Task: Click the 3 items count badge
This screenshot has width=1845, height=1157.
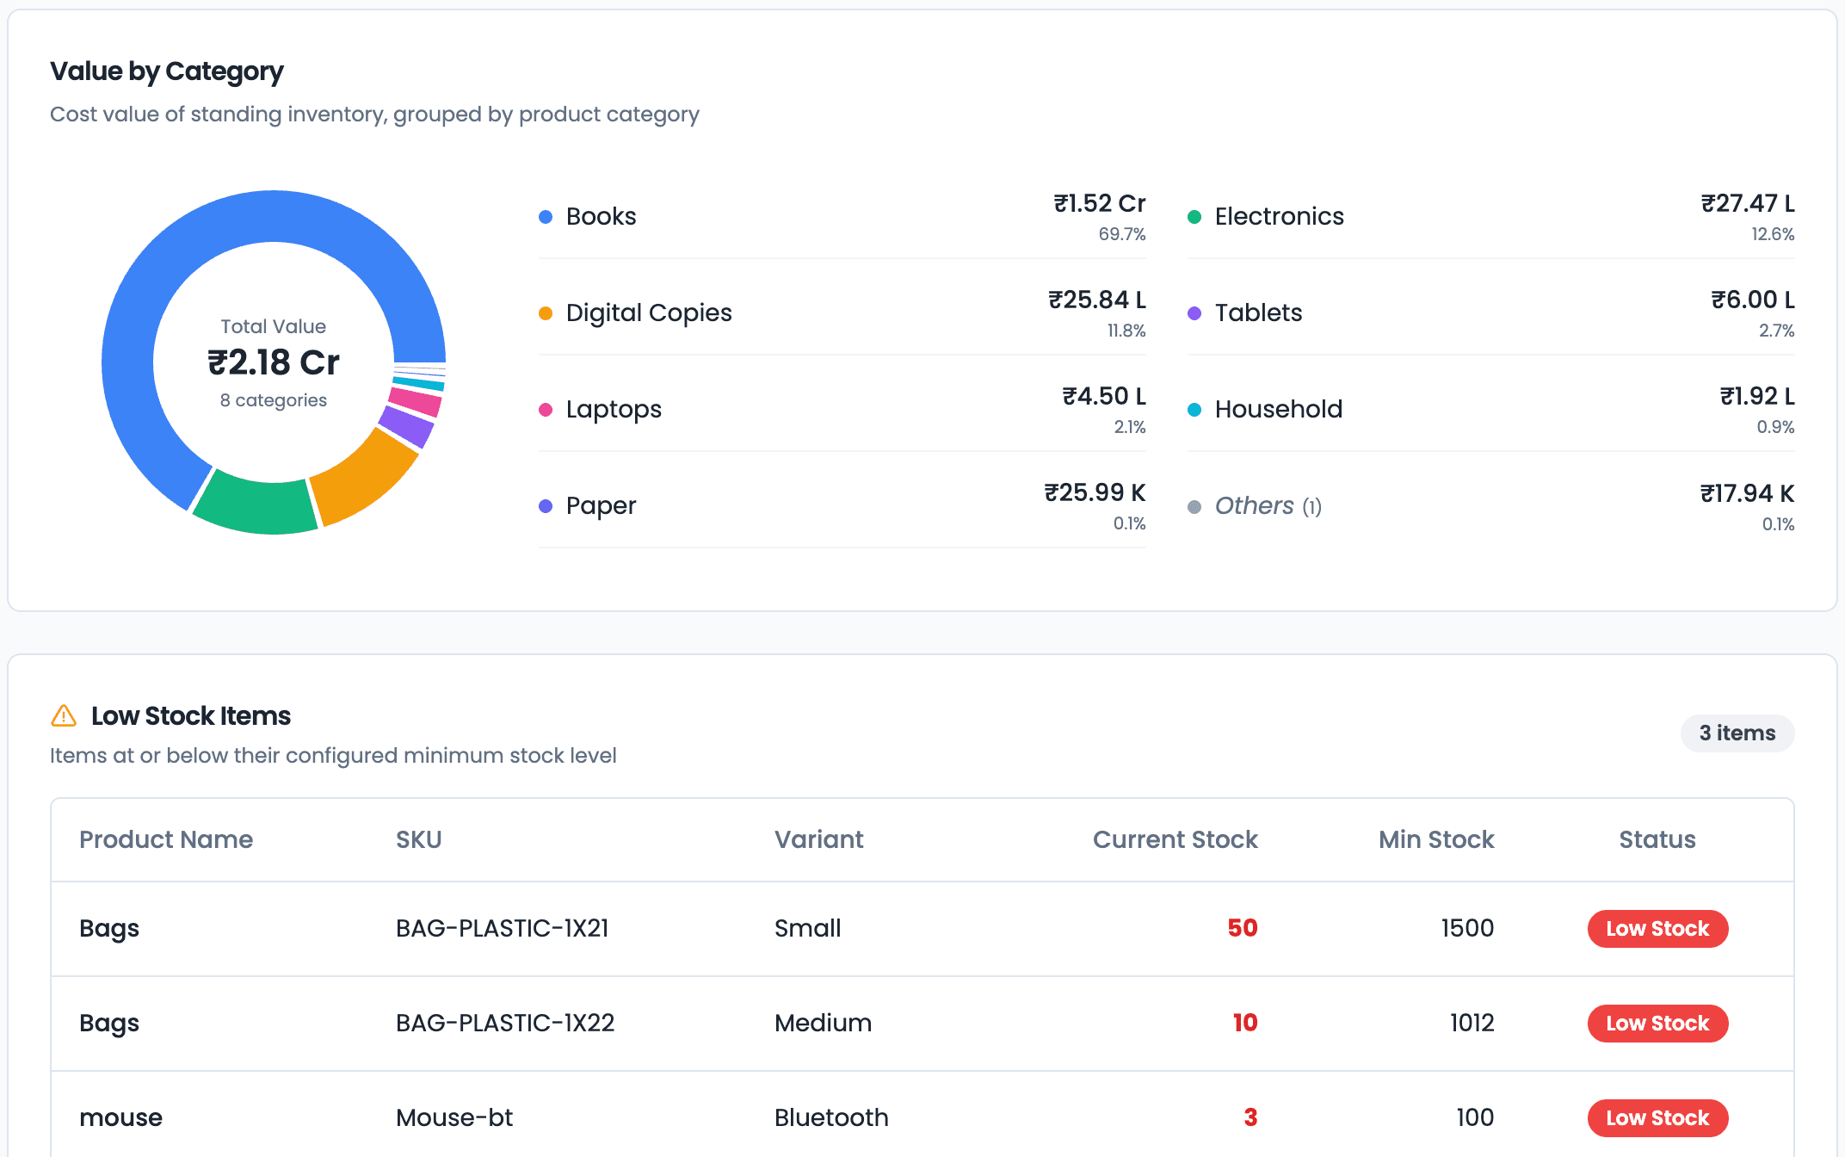Action: pos(1737,733)
